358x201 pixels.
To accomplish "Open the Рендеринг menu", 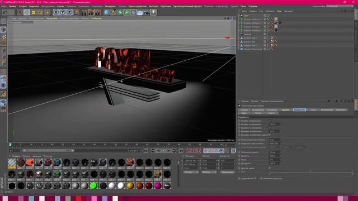I will pos(110,6).
